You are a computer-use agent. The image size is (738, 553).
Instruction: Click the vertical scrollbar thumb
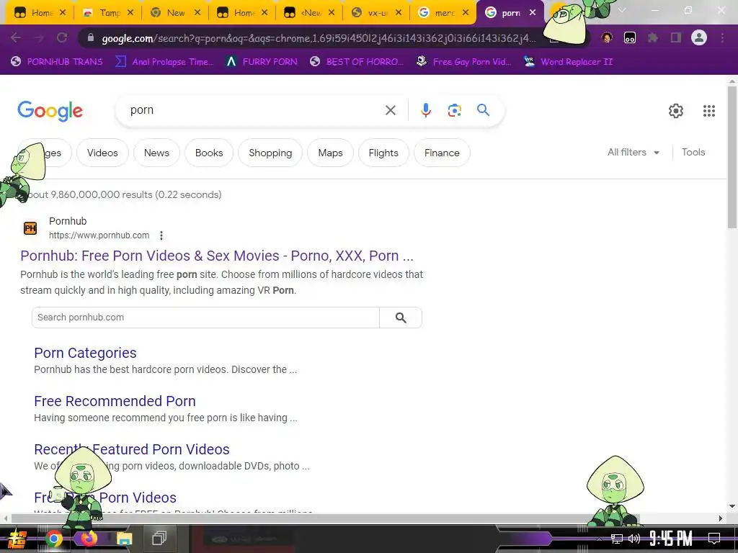pyautogui.click(x=732, y=158)
